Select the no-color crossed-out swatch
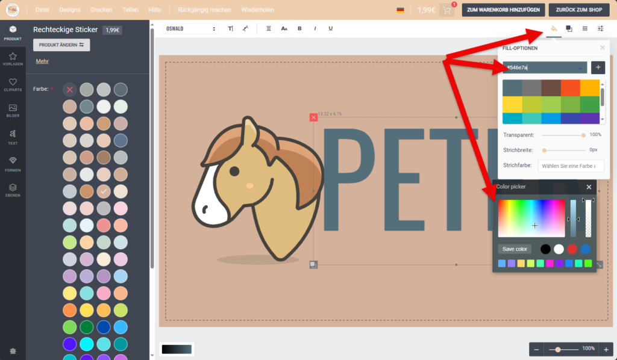617x360 pixels. click(x=70, y=89)
